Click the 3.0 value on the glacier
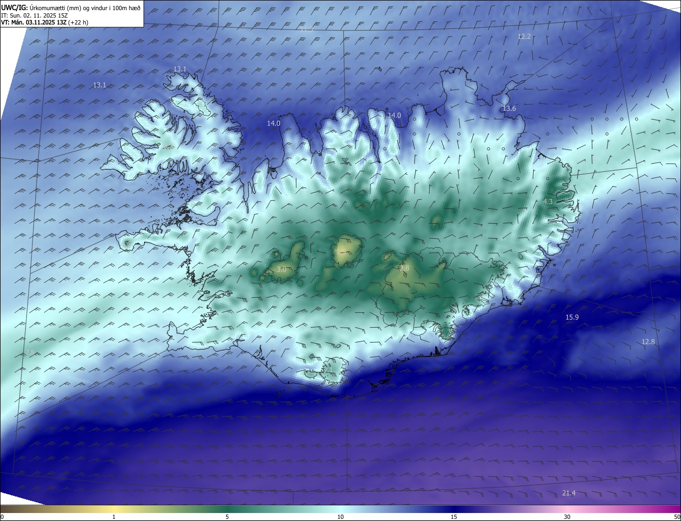The width and height of the screenshot is (681, 521). pyautogui.click(x=281, y=270)
